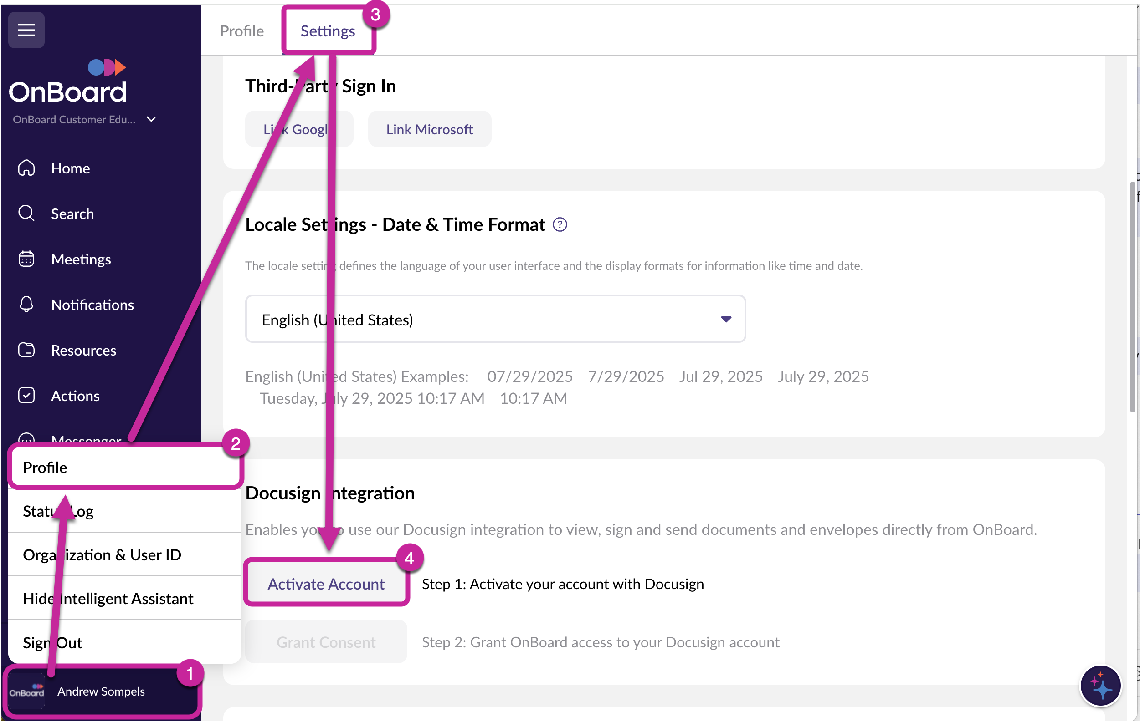The image size is (1140, 722).
Task: Click the Link Microsoft button
Action: pyautogui.click(x=429, y=129)
